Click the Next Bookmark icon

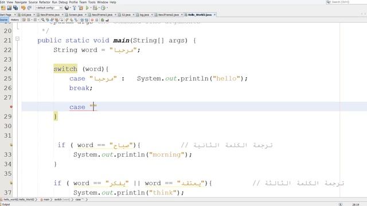pyautogui.click(x=71, y=20)
